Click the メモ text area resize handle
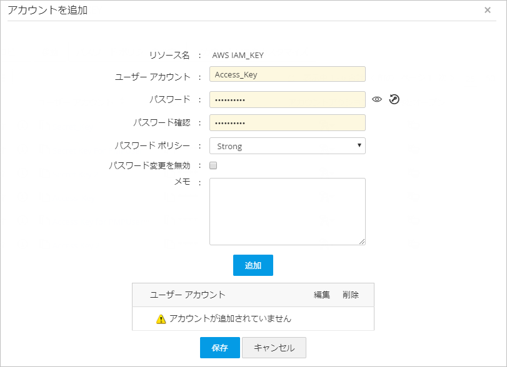507x367 pixels. click(362, 242)
